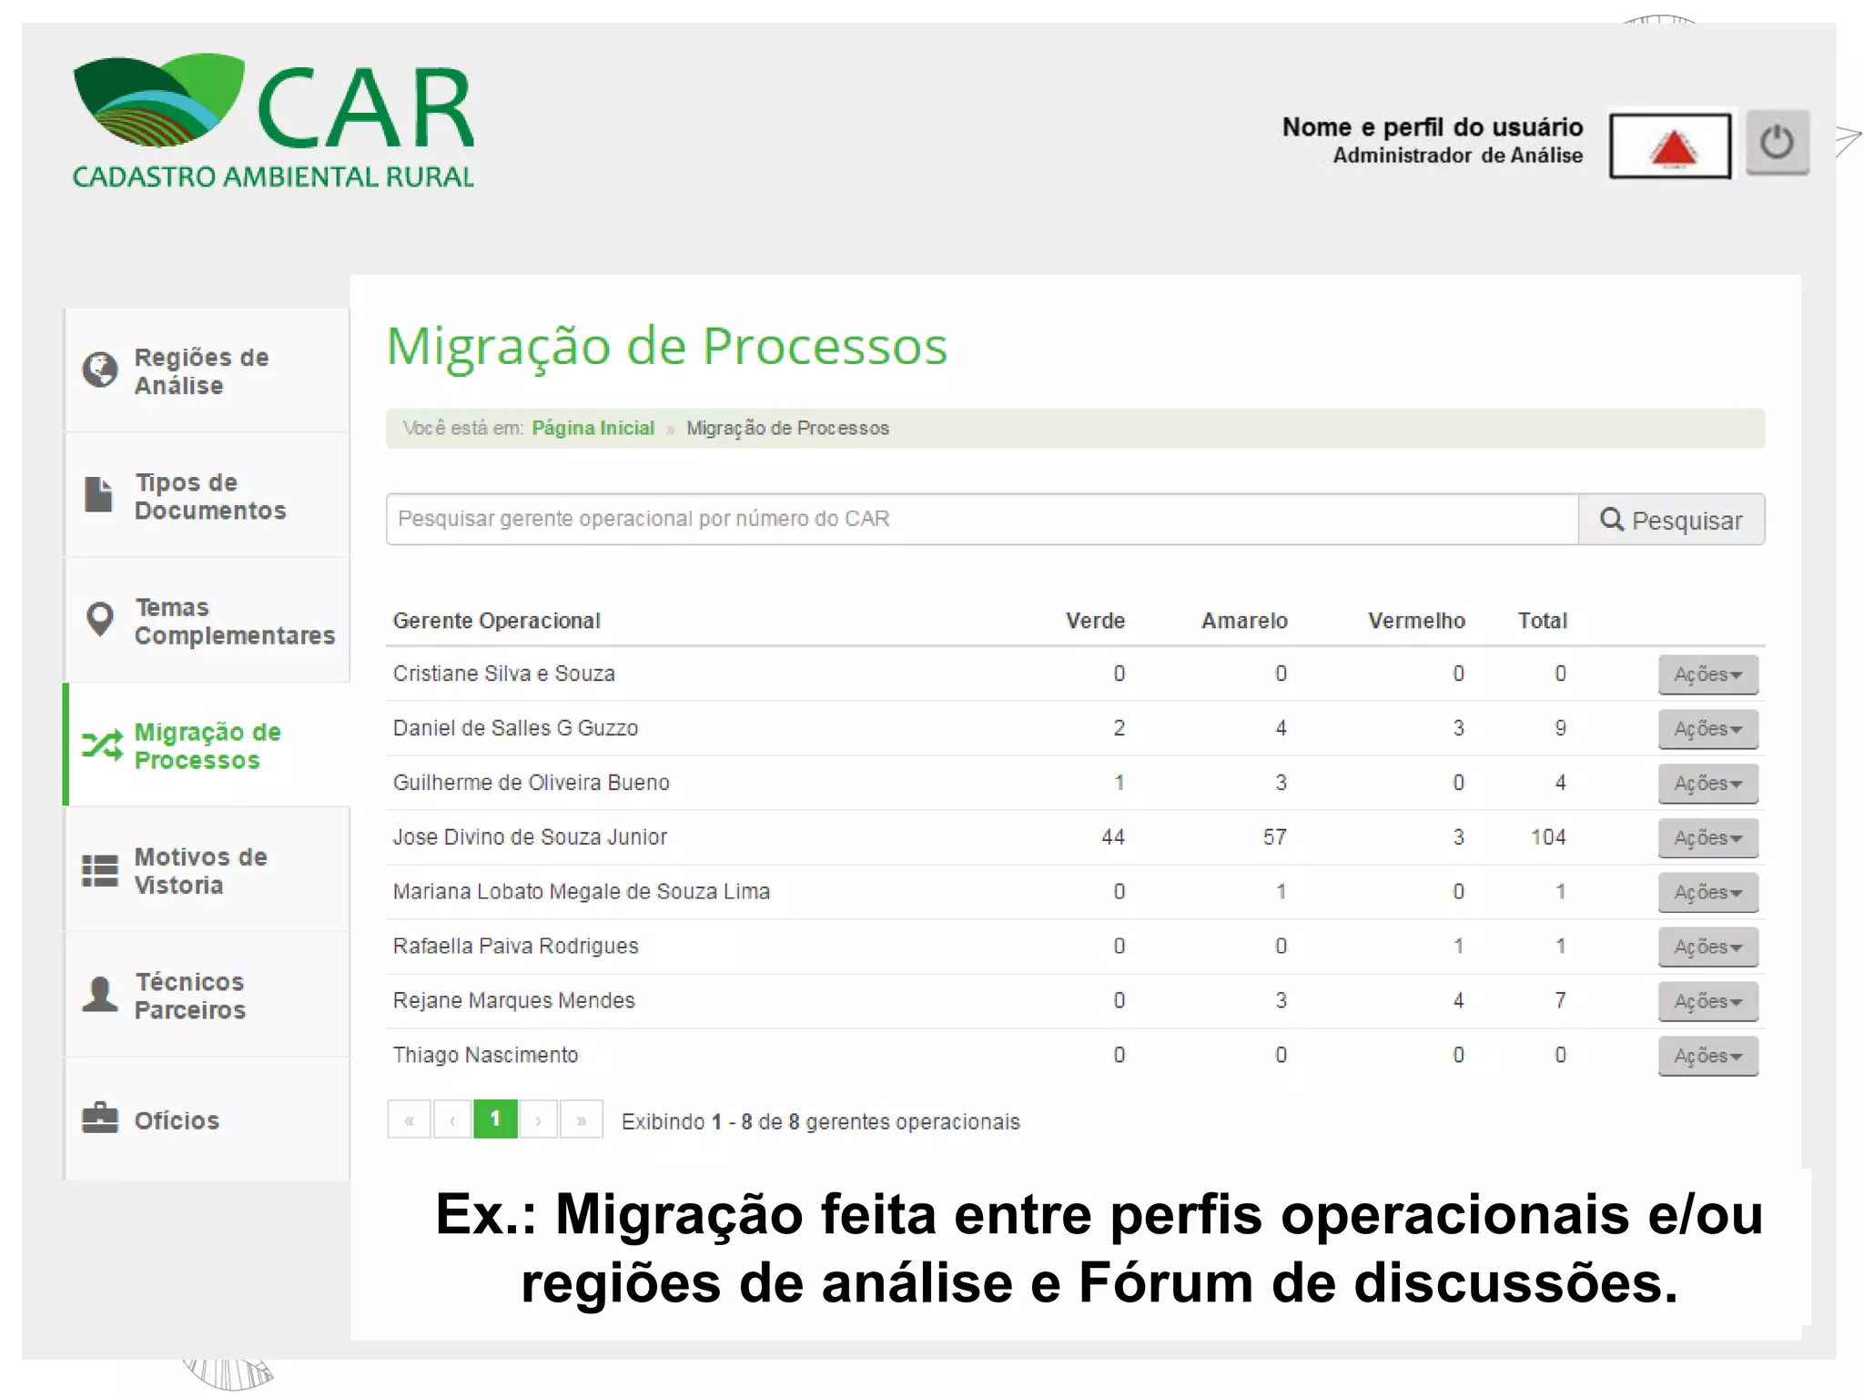Viewport: 1864px width, 1398px height.
Task: Select the name Cristiane Silva e Souza
Action: pos(504,674)
